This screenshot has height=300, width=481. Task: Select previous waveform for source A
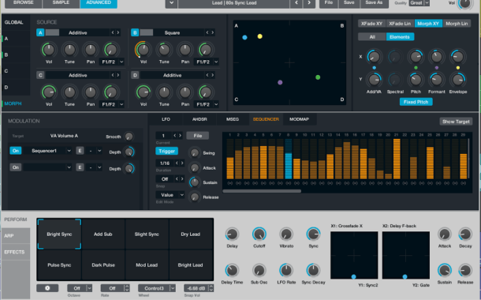(x=113, y=32)
